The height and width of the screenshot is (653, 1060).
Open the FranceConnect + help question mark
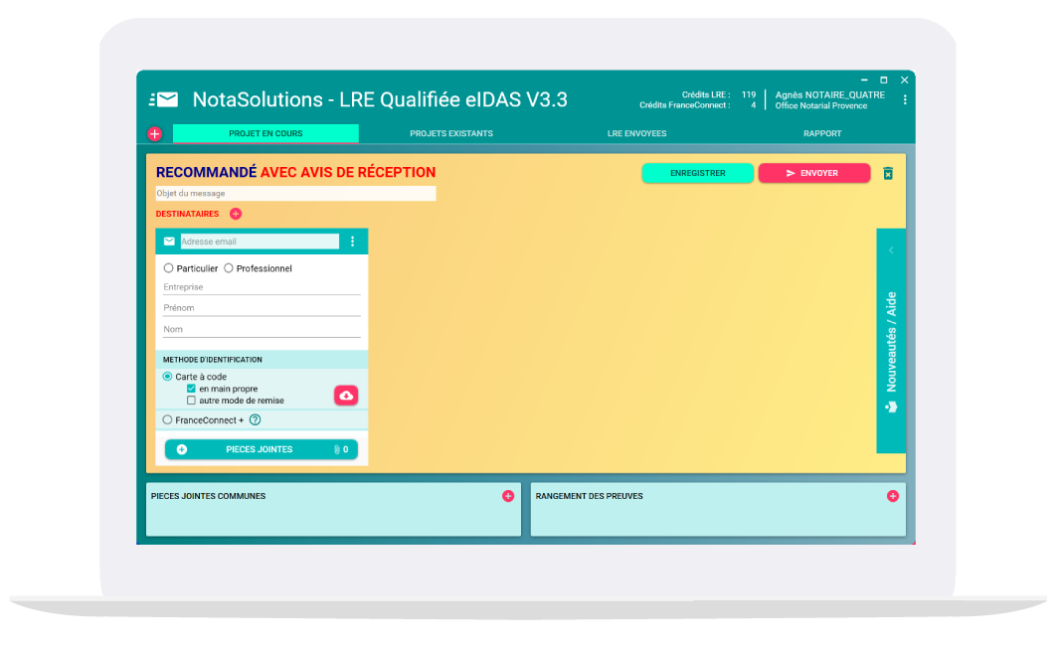point(255,419)
